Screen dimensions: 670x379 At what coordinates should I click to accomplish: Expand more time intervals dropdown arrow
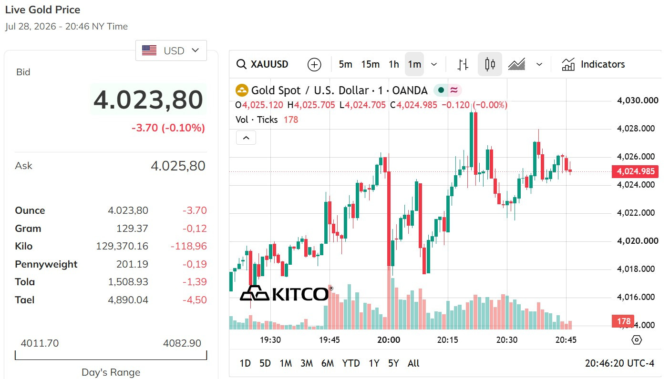coord(434,64)
